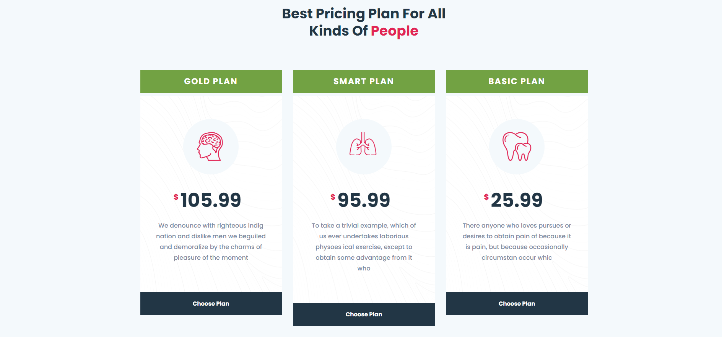Choose the Gold Plan button
722x337 pixels.
(x=211, y=304)
